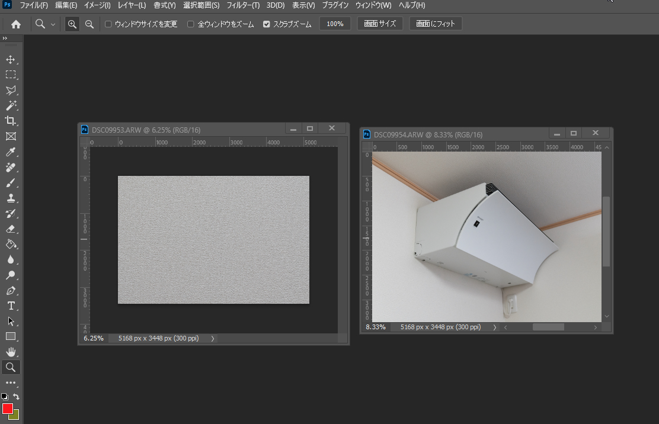Select the Eyedropper tool
This screenshot has width=659, height=424.
tap(11, 152)
